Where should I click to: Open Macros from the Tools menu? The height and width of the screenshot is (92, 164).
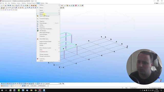[x=48, y=8]
